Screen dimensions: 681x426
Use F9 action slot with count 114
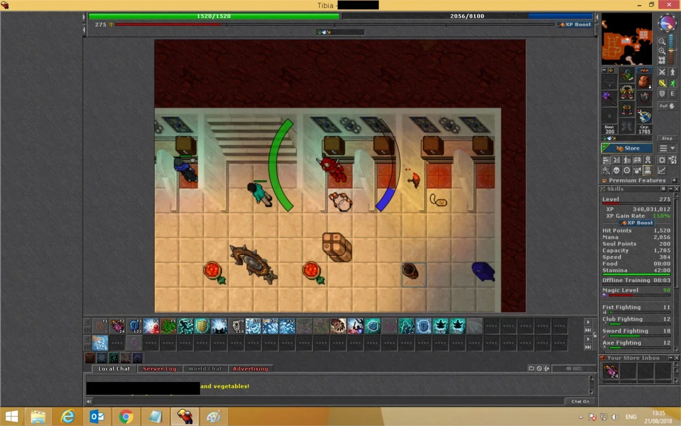point(236,326)
